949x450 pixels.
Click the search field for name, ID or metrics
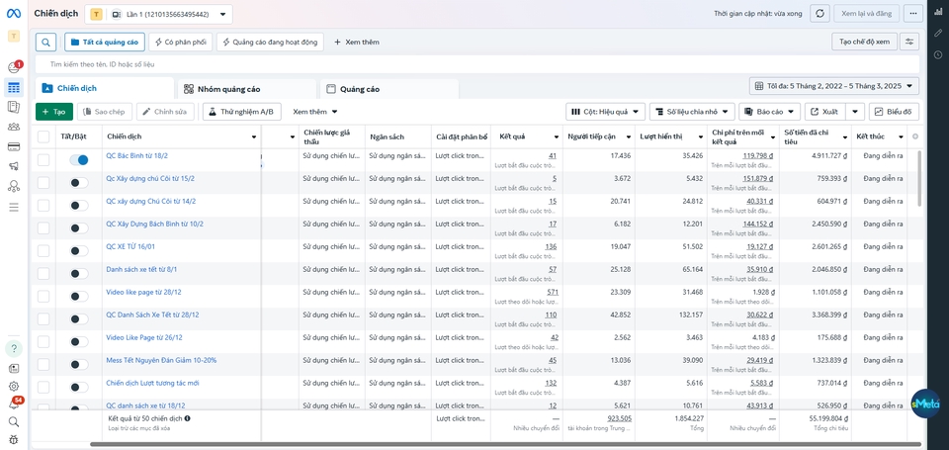[476, 63]
